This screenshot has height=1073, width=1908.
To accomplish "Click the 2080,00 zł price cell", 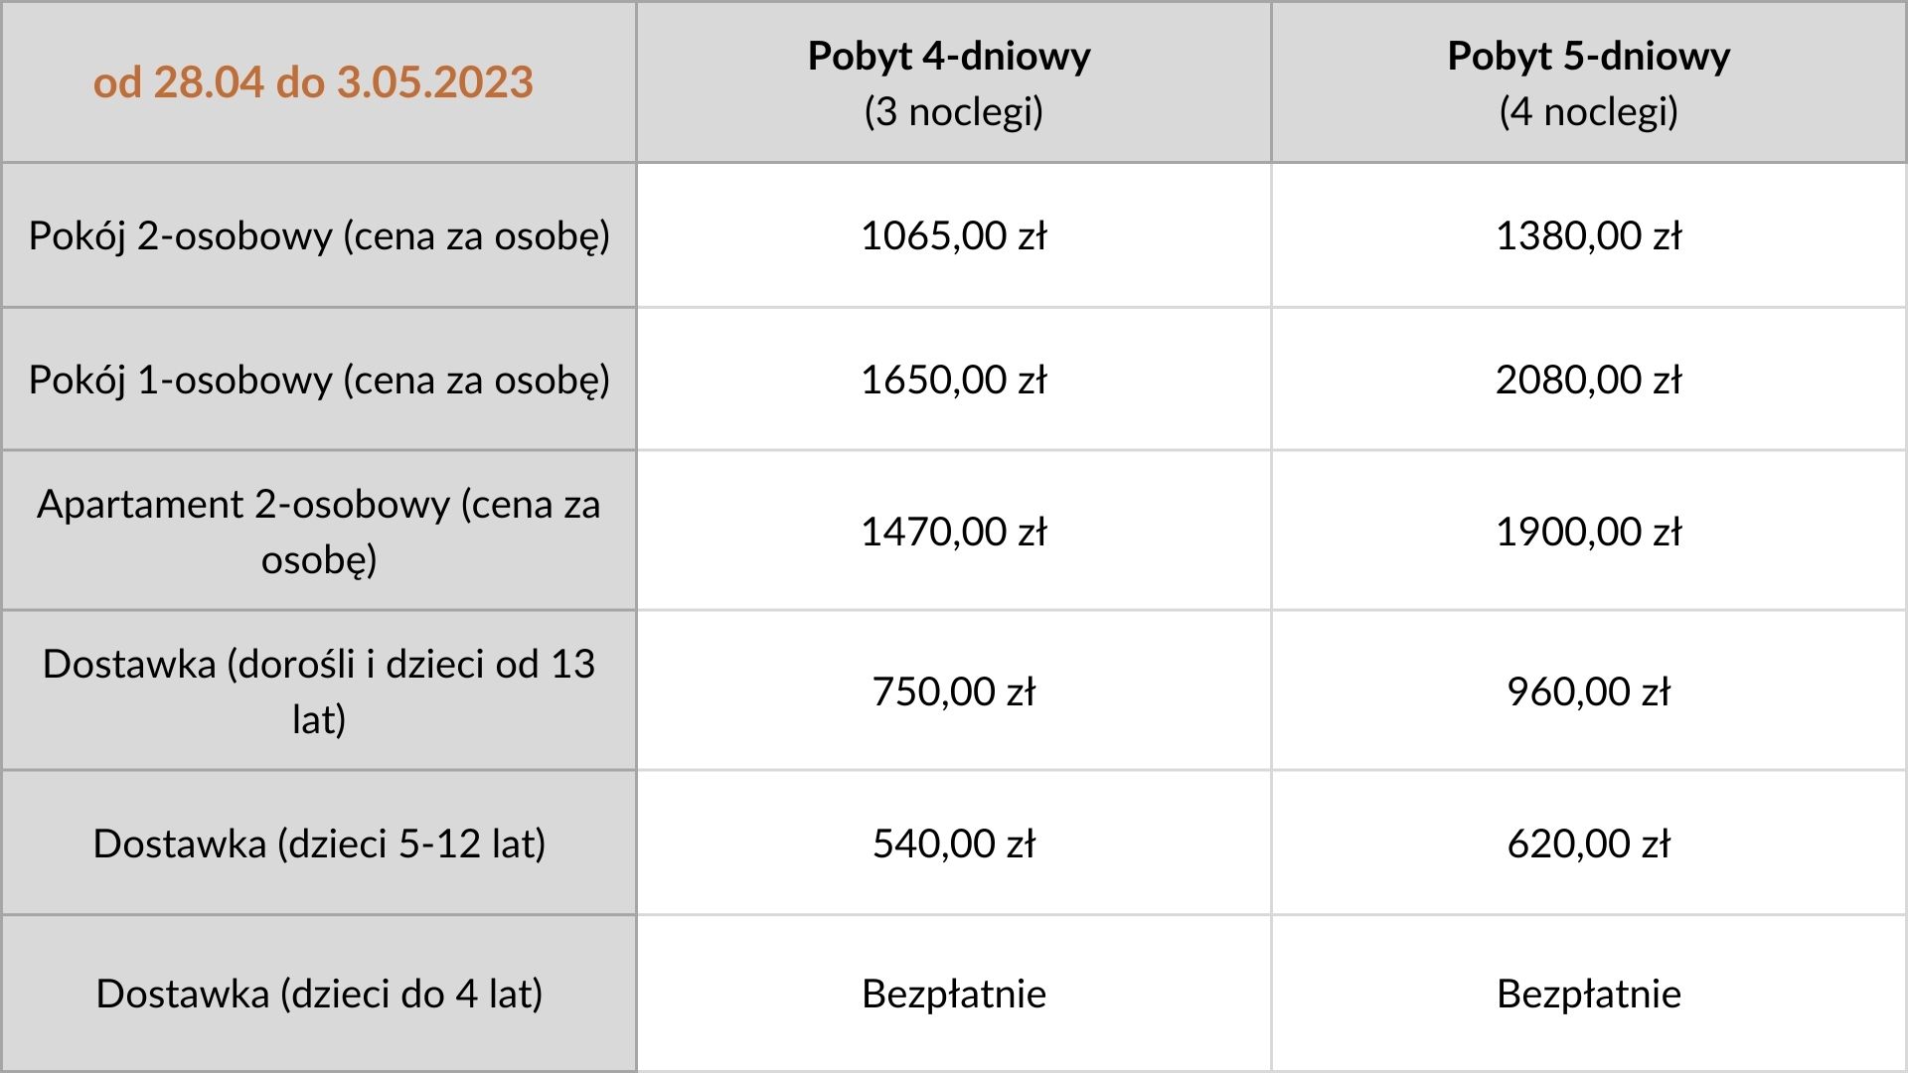I will [1589, 381].
